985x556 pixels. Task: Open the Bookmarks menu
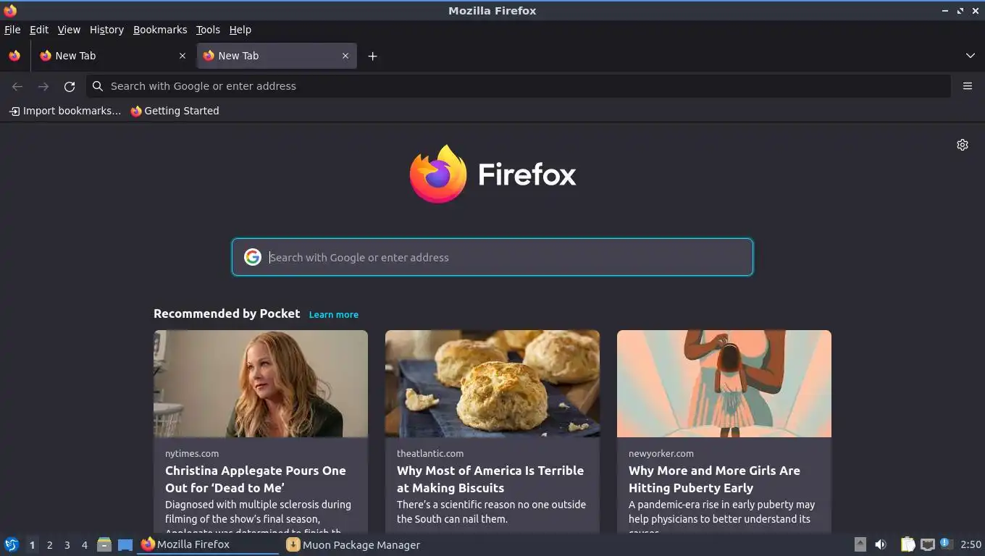tap(160, 30)
